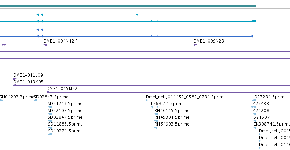
Task: Click the glyph under RH46115.5prime
Action: click(156, 114)
